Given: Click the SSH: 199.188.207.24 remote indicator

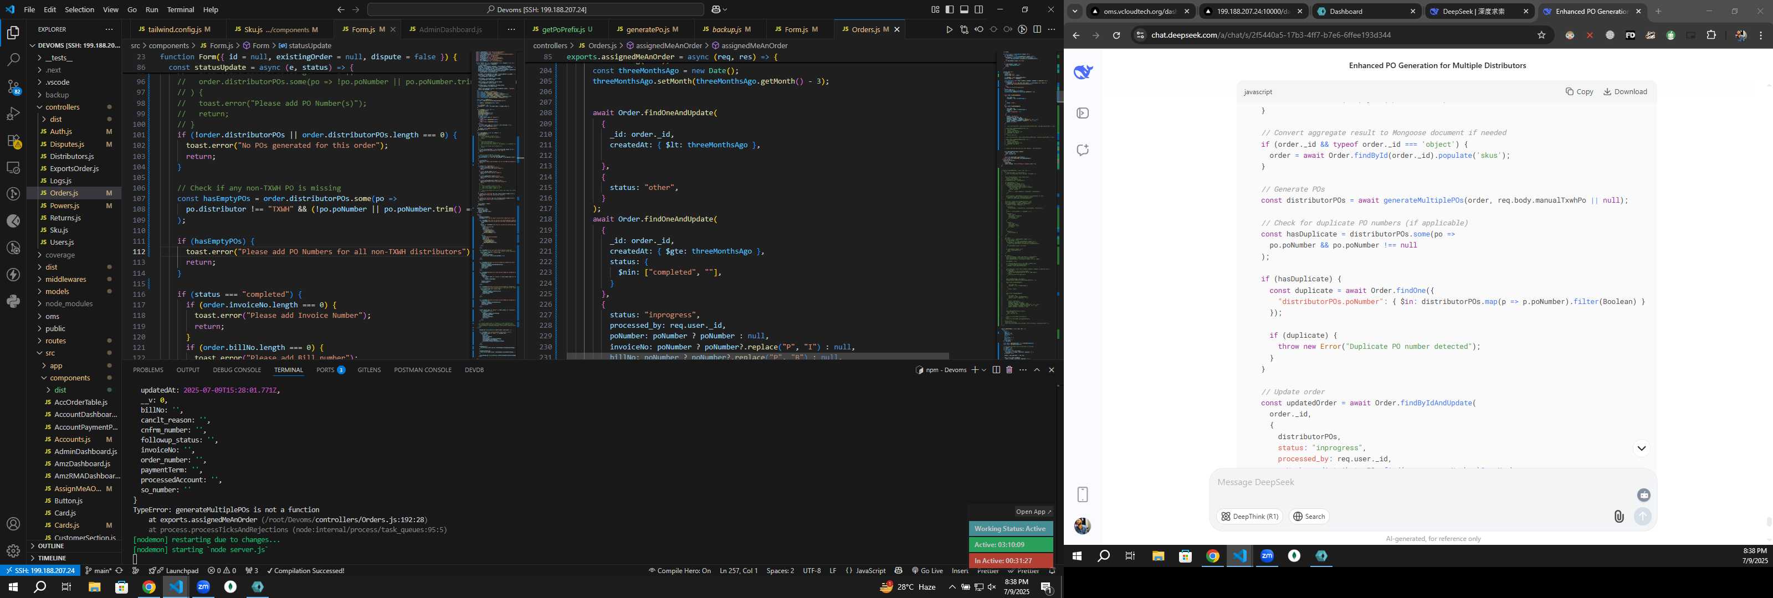Looking at the screenshot, I should [x=39, y=570].
